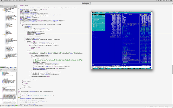This screenshot has width=173, height=108.
Task: Switch to the FTP panel tab
Action: coord(15,67)
